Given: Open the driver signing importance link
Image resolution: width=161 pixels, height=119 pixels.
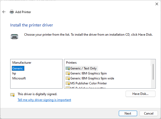Looking at the screenshot, I should coord(44,100).
